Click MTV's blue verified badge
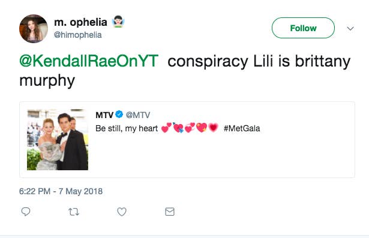The height and width of the screenshot is (238, 369). [x=119, y=115]
